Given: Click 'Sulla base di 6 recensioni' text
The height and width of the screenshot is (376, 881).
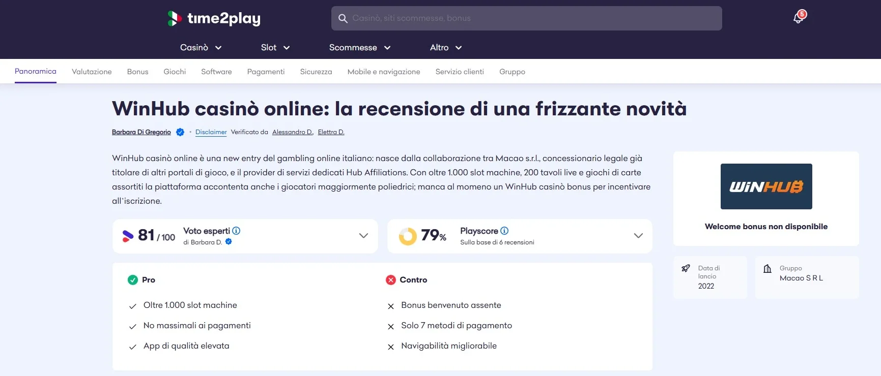Looking at the screenshot, I should [x=497, y=242].
